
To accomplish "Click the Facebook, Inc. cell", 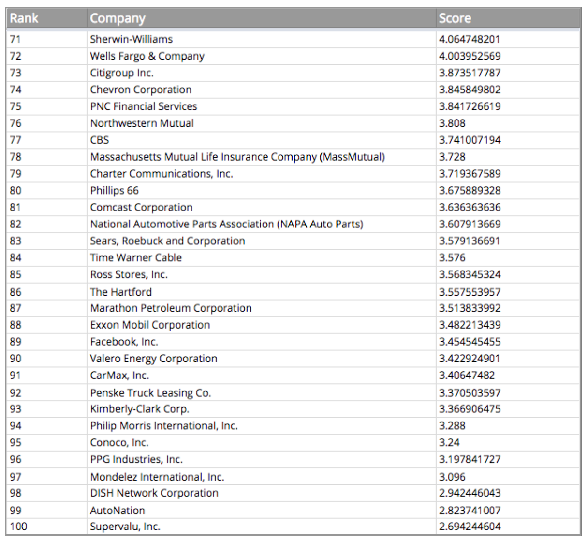I will pos(262,342).
